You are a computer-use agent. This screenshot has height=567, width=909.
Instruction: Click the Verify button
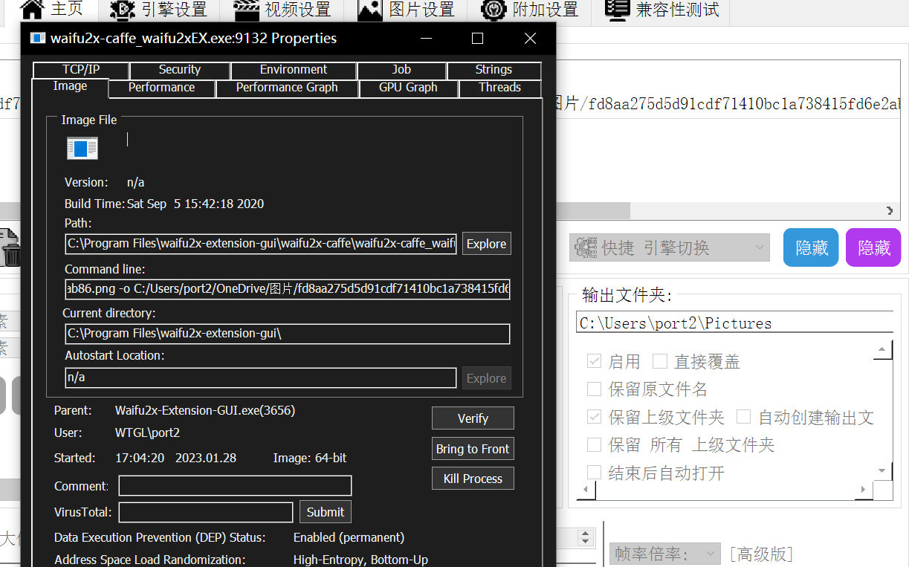coord(473,418)
